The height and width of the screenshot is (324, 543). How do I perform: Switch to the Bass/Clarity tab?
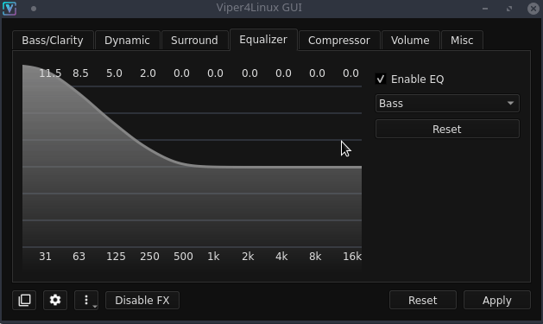53,41
